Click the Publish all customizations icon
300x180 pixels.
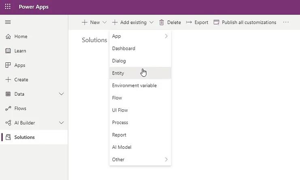[216, 22]
